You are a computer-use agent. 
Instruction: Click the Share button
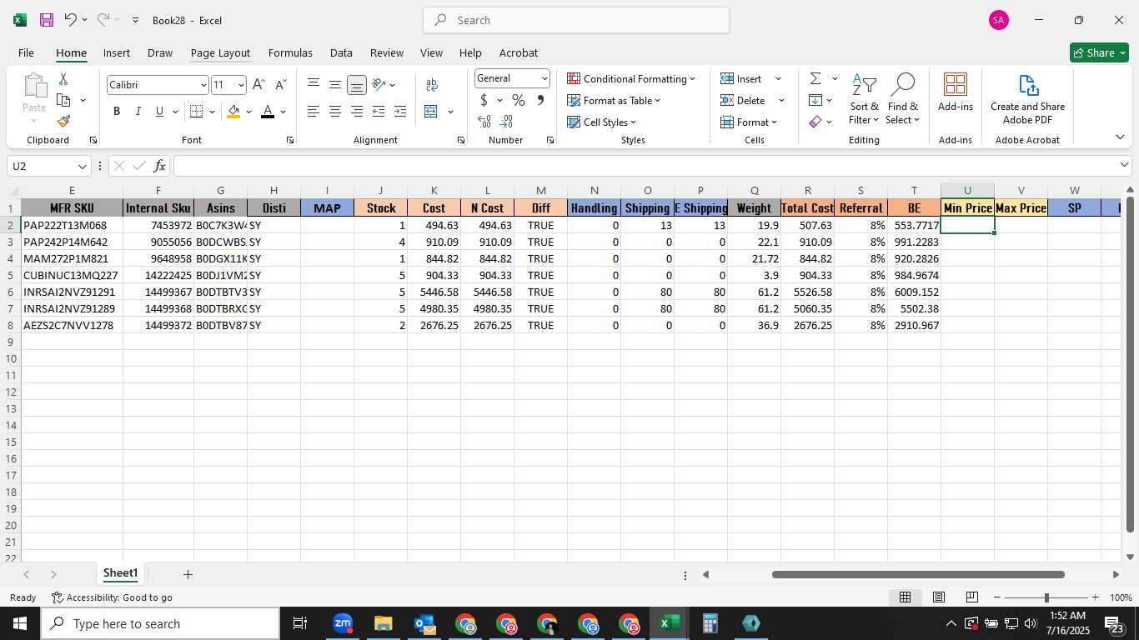pos(1099,52)
